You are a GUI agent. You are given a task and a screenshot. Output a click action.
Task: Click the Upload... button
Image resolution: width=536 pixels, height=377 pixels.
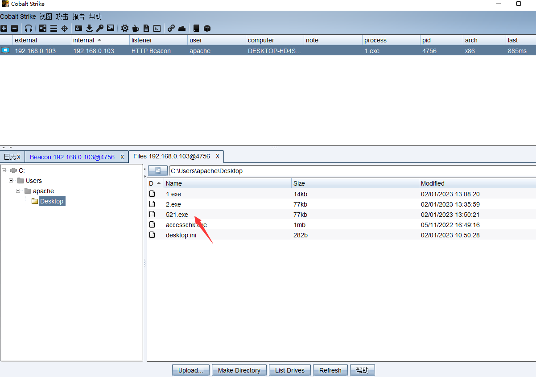tap(191, 370)
